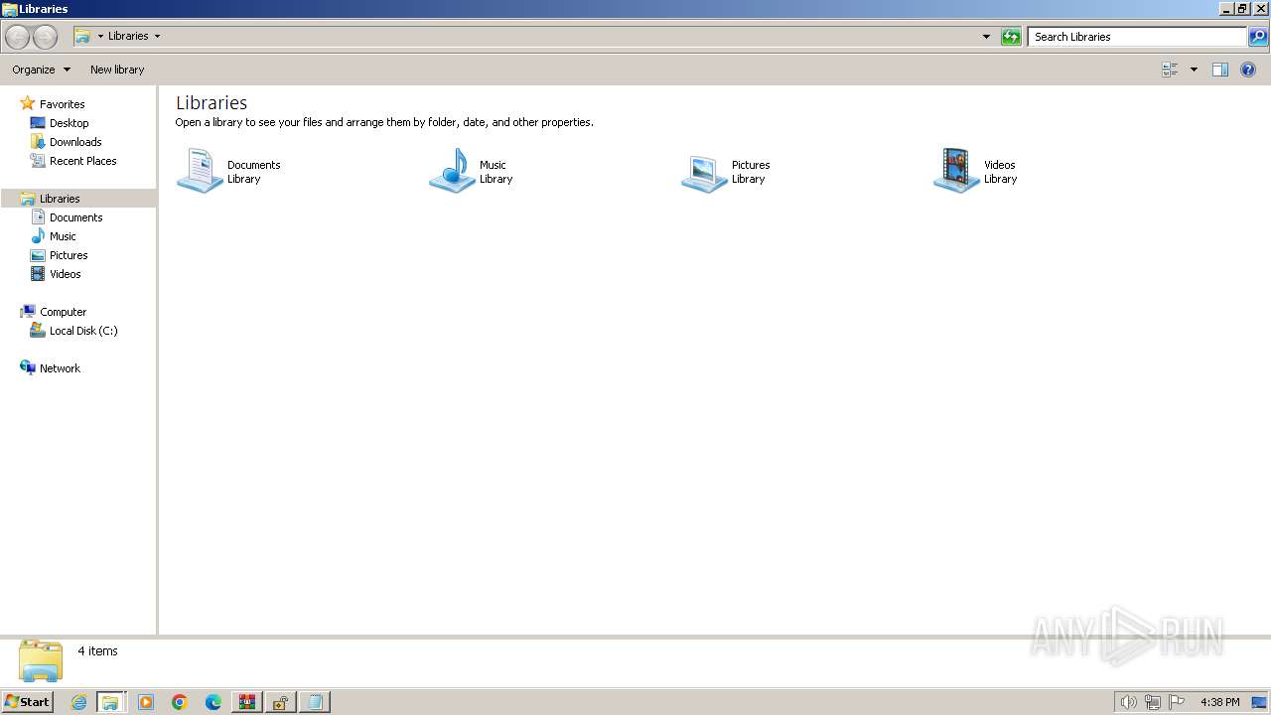
Task: Click the show desktop tray icon
Action: tap(1259, 702)
